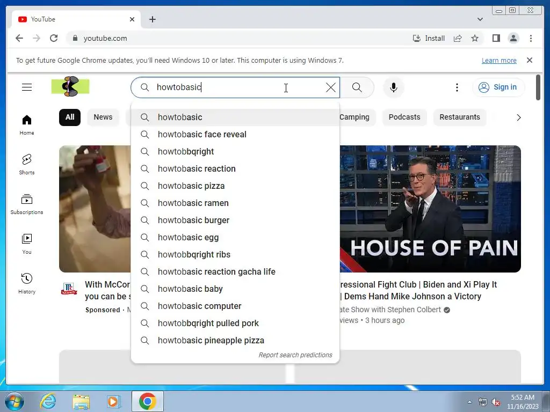Share this page using the share icon
Viewport: 550px width, 412px height.
click(x=458, y=38)
